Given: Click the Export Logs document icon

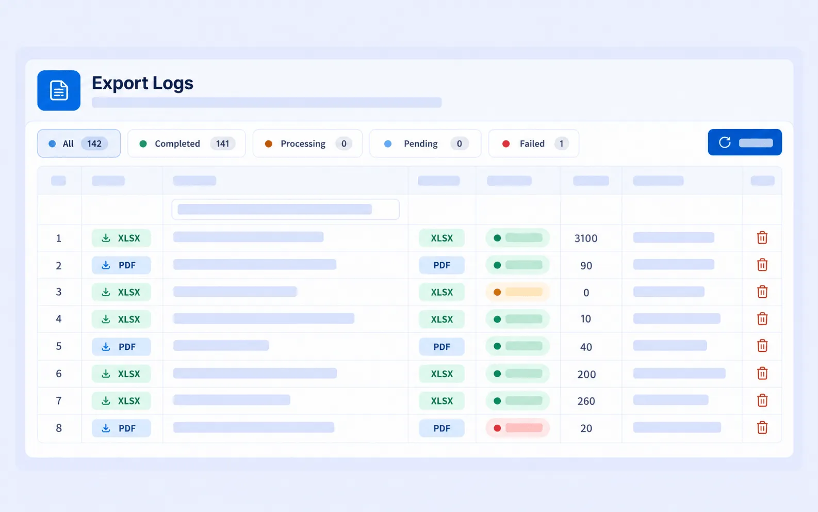Looking at the screenshot, I should coord(59,90).
